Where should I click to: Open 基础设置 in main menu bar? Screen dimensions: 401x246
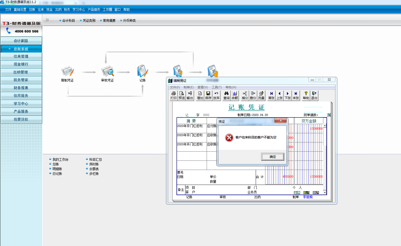point(20,9)
